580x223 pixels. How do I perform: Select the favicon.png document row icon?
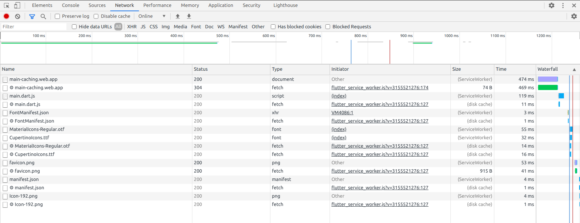(5, 163)
